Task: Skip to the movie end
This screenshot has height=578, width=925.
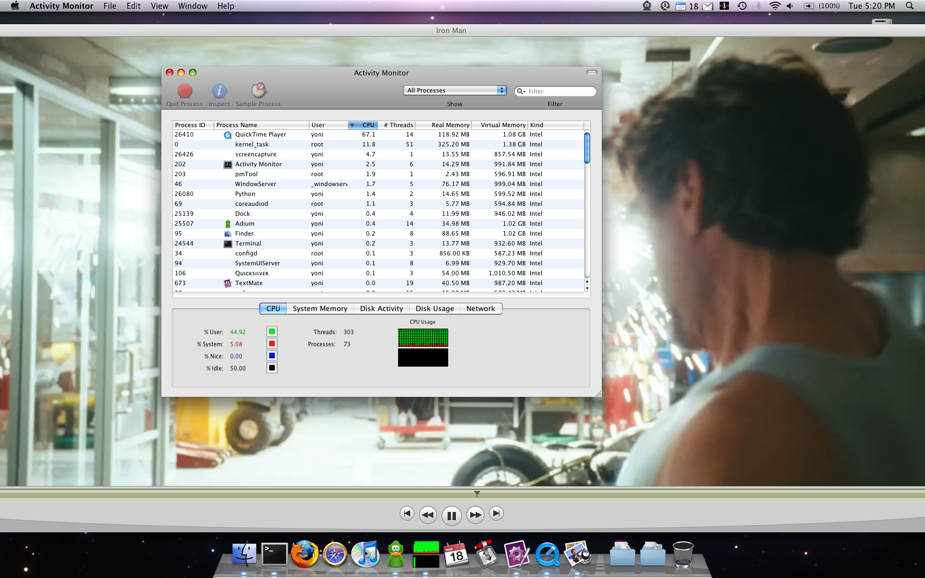Action: [496, 513]
